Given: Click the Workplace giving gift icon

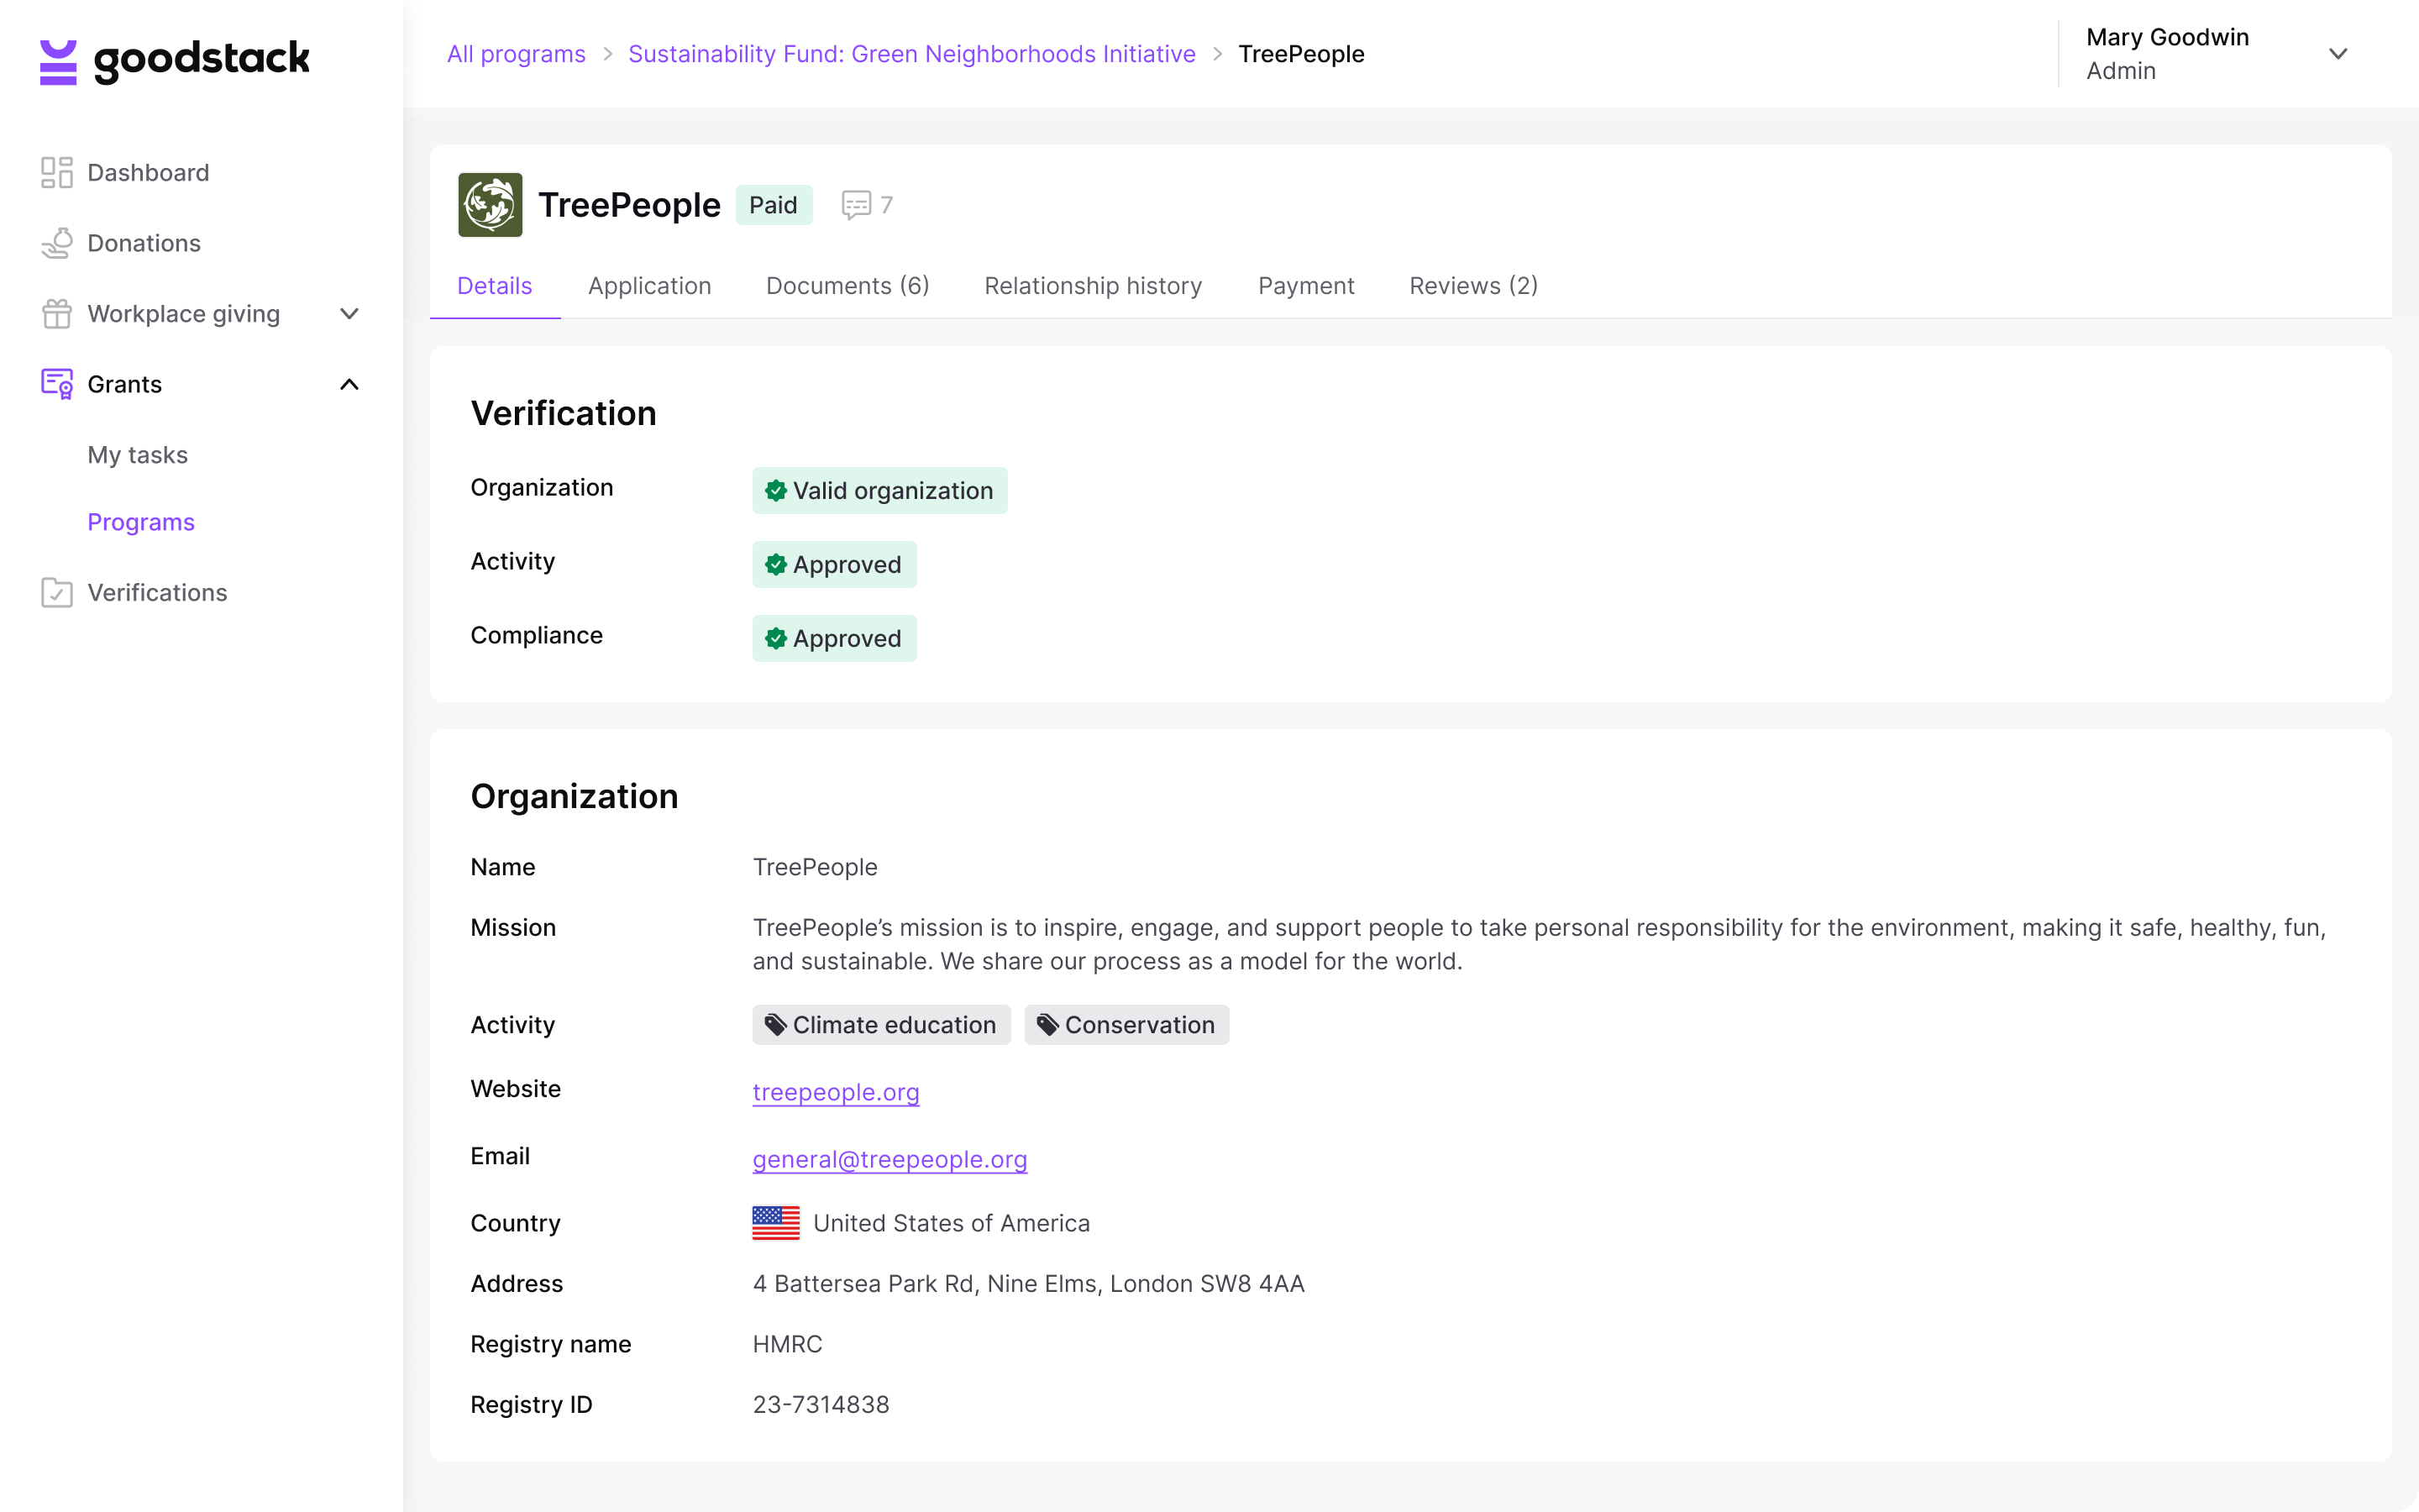Looking at the screenshot, I should tap(57, 314).
